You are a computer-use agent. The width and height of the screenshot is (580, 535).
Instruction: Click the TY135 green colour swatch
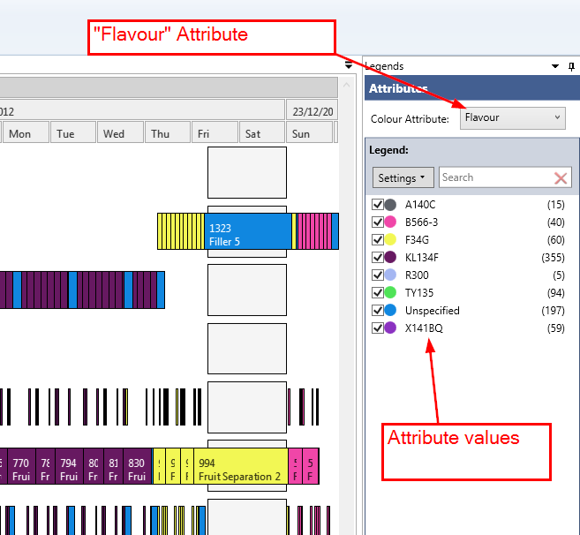click(390, 292)
